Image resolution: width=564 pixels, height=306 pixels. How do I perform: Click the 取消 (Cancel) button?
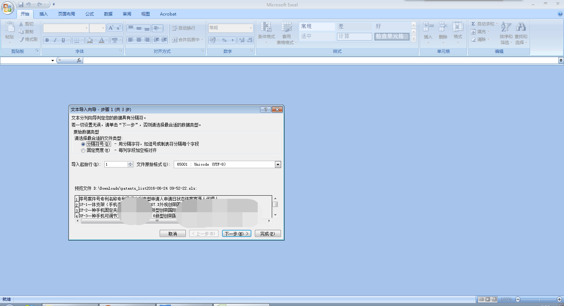coord(172,234)
